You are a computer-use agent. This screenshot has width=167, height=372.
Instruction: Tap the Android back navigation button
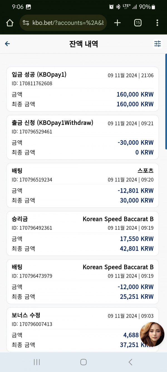pyautogui.click(x=130, y=362)
